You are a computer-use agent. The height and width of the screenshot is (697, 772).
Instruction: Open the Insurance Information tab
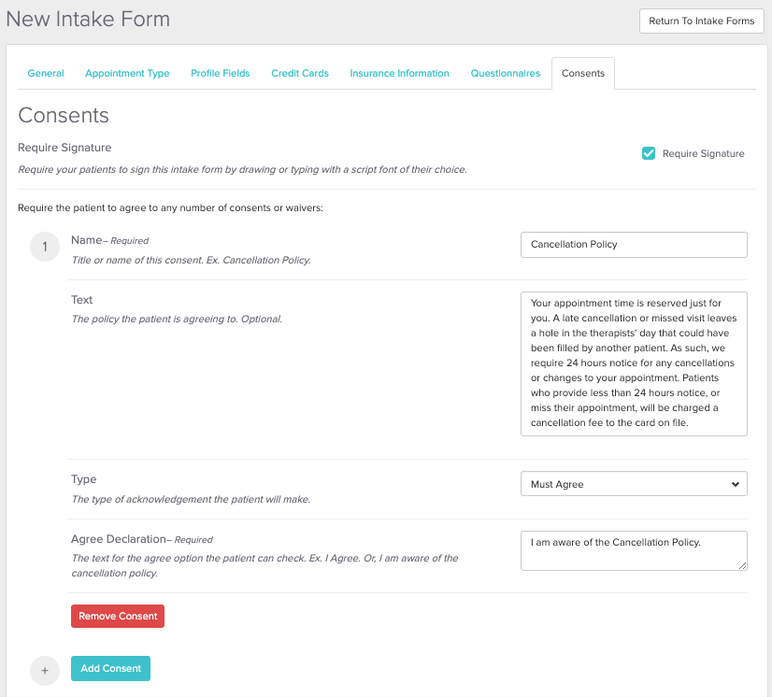click(x=399, y=73)
